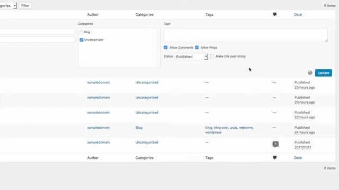Open the 'wordpress' tag link
The width and height of the screenshot is (339, 190).
[213, 132]
